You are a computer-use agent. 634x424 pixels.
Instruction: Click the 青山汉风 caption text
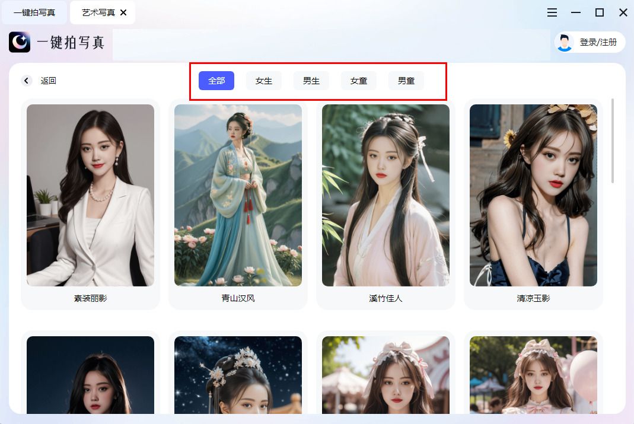tap(238, 298)
